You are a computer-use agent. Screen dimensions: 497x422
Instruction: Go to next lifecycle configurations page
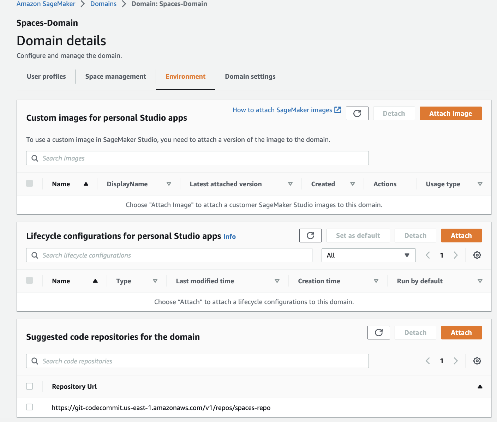[455, 255]
